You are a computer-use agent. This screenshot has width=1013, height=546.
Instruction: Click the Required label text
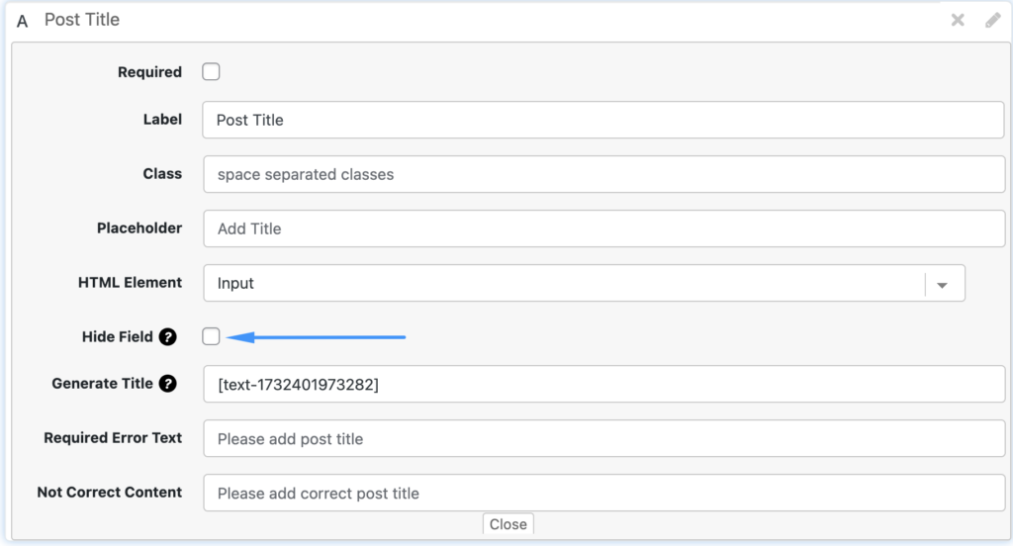click(149, 72)
